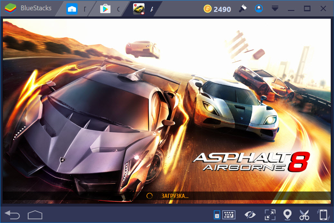
Task: Select the Asphalt 8 game tab
Action: (x=139, y=9)
